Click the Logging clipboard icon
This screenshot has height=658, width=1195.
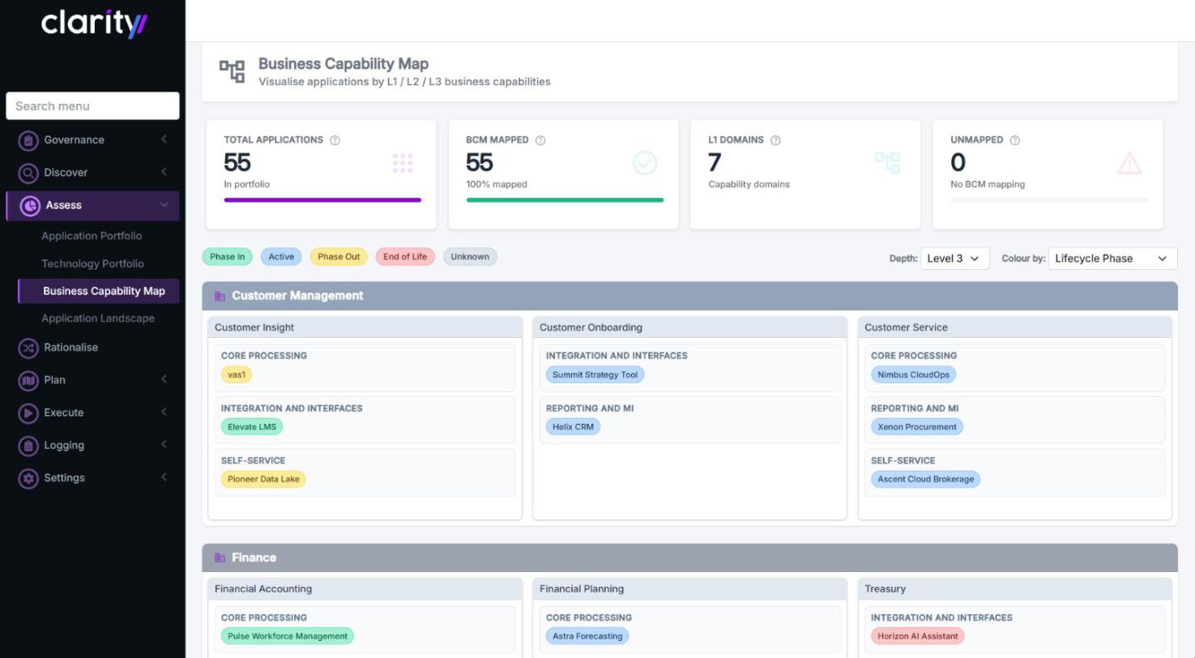point(28,446)
